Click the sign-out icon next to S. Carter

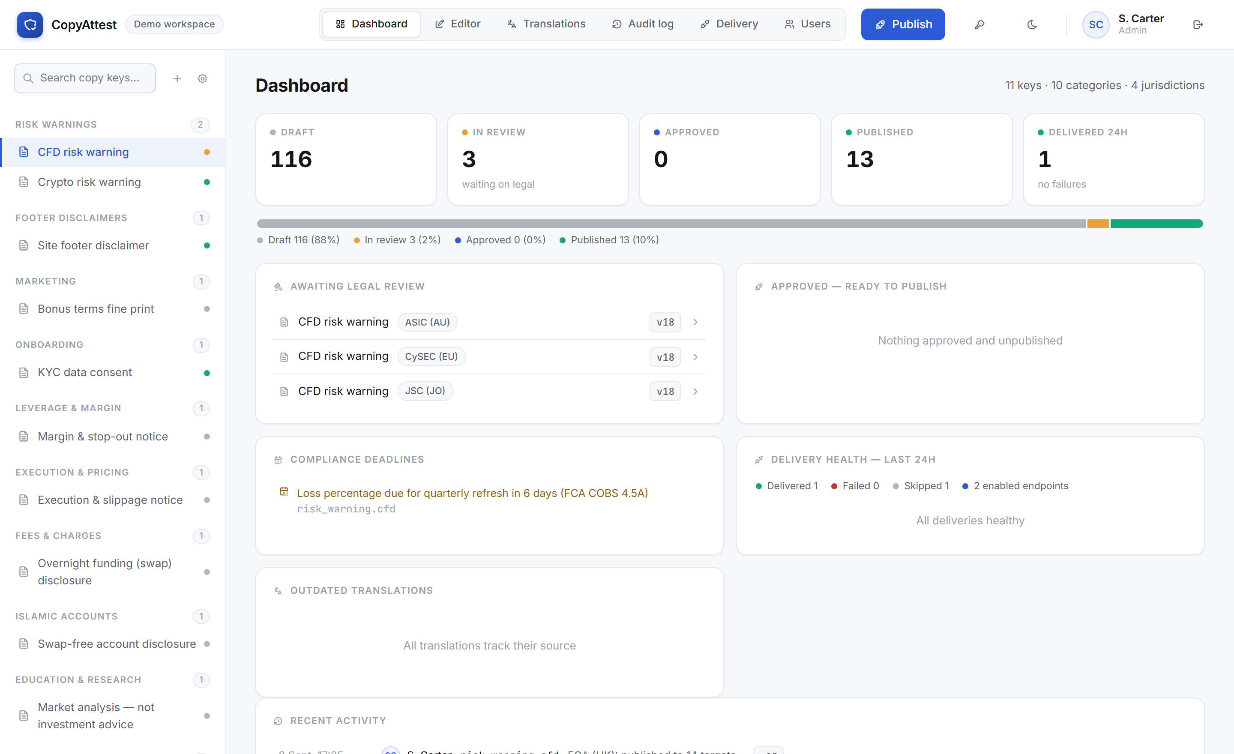click(x=1198, y=24)
